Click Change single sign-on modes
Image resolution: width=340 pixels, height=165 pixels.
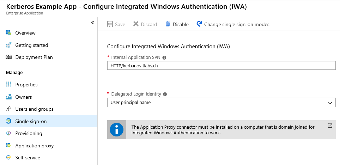pyautogui.click(x=233, y=24)
